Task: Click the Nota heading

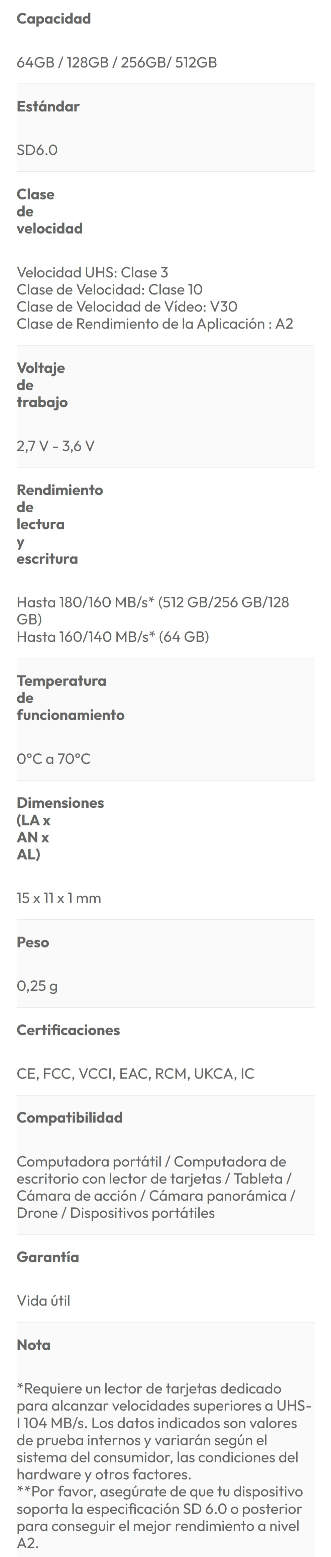Action: pyautogui.click(x=33, y=1344)
